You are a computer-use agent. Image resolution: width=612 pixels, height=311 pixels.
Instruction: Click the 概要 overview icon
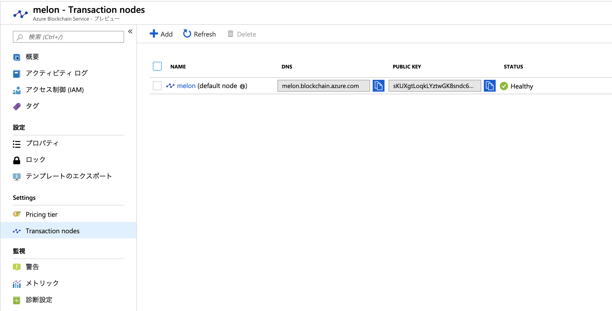pyautogui.click(x=17, y=57)
